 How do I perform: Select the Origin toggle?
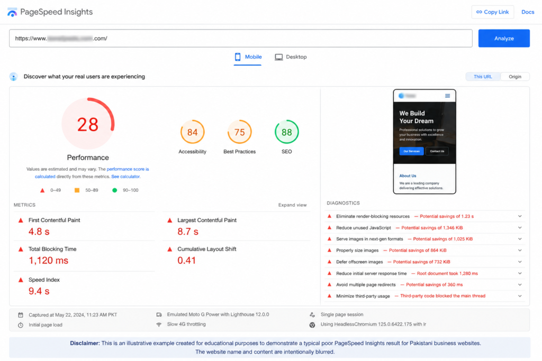pos(514,77)
